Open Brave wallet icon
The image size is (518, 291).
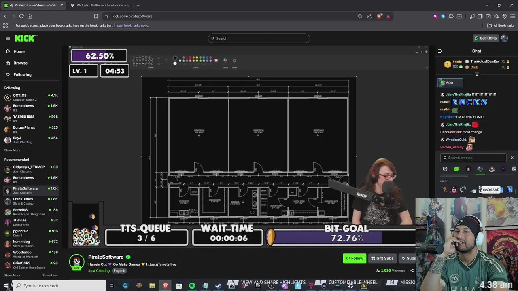point(488,16)
